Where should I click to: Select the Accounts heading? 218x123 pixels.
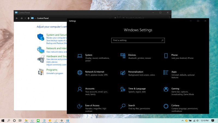tap(90, 89)
